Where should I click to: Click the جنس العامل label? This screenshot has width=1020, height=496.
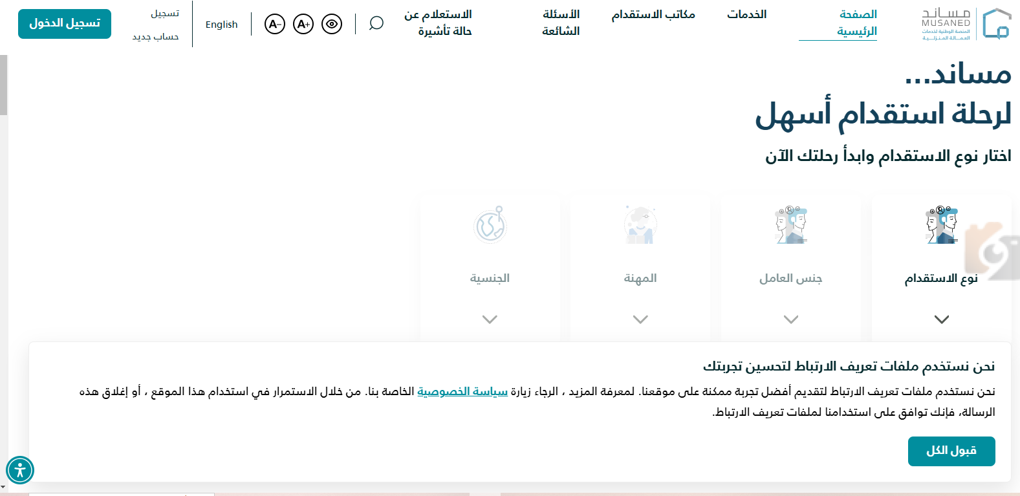tap(790, 279)
